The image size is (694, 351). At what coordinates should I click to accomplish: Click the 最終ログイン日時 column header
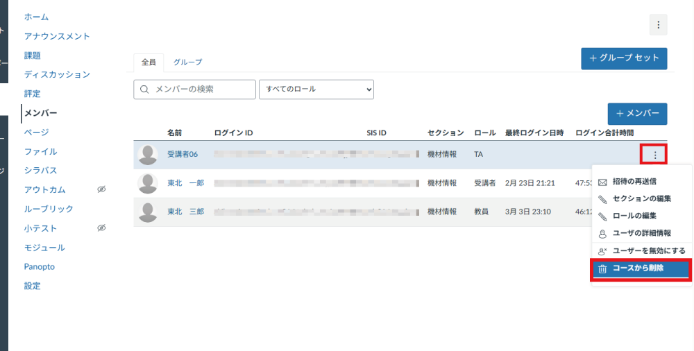[x=534, y=132]
